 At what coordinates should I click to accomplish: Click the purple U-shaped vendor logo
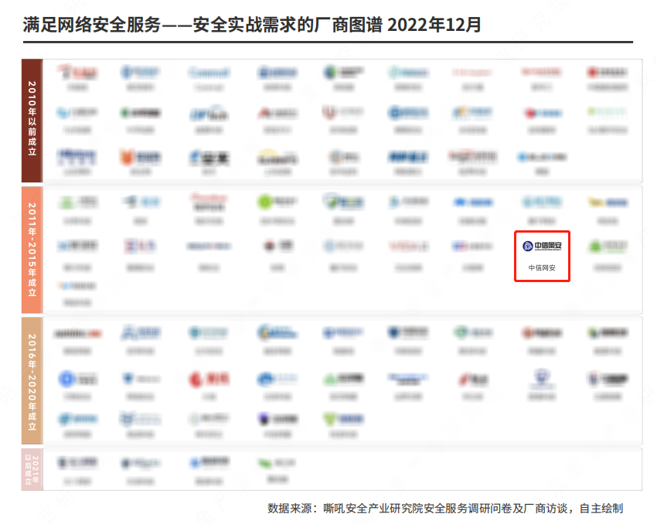point(329,111)
